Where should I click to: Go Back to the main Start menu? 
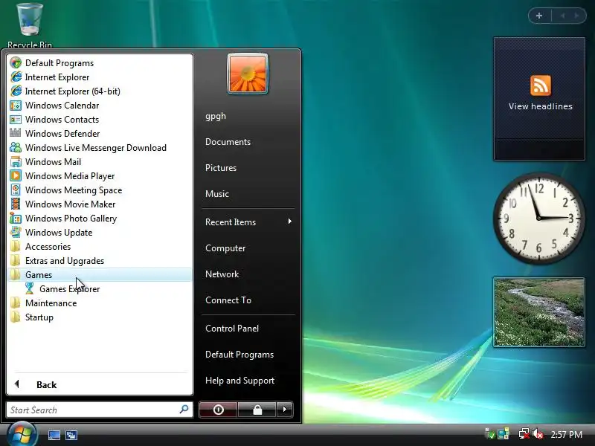point(100,384)
